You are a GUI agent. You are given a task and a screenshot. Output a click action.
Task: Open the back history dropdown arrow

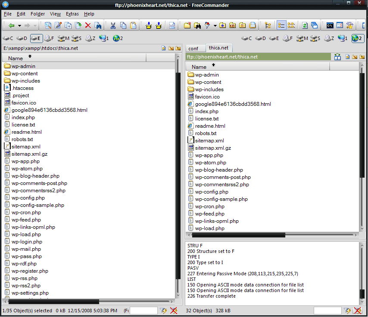click(20, 25)
